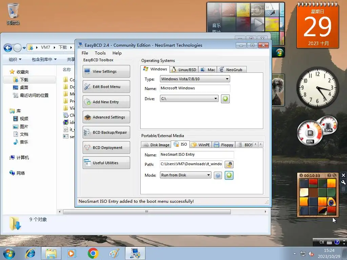Open BCD Deployment section
Viewport: 347px width, 260px height.
(x=106, y=148)
